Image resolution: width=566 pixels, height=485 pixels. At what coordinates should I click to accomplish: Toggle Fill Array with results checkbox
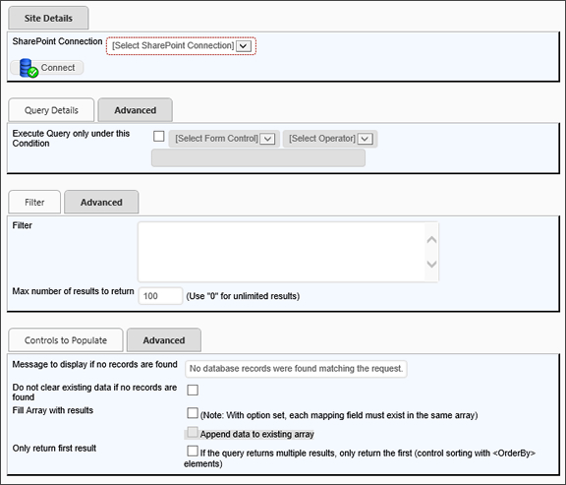click(193, 413)
